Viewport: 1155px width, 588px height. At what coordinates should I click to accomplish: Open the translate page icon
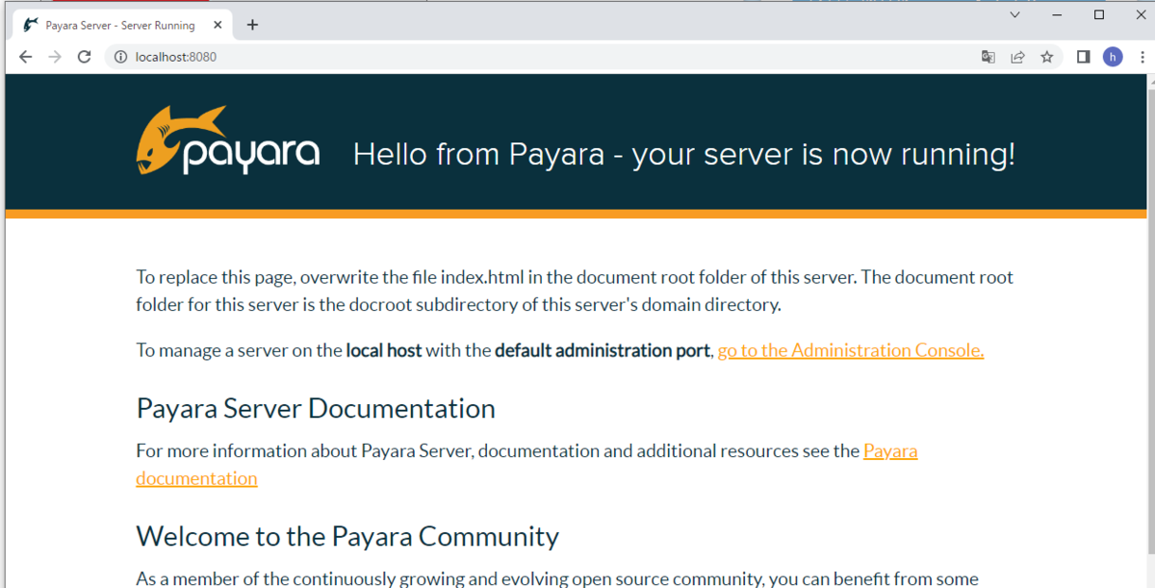(988, 57)
